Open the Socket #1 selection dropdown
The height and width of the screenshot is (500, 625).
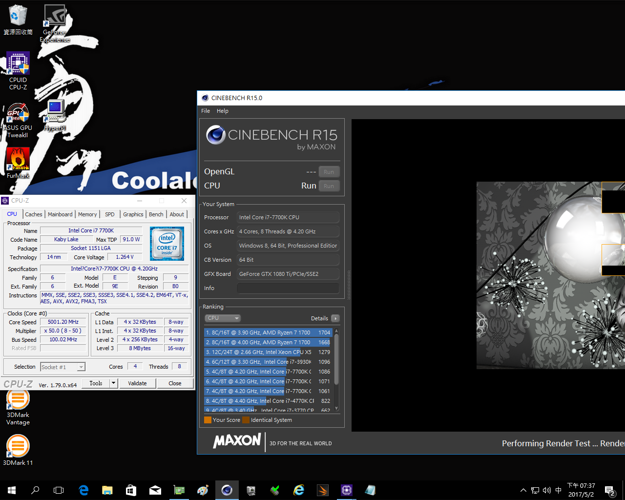point(63,367)
